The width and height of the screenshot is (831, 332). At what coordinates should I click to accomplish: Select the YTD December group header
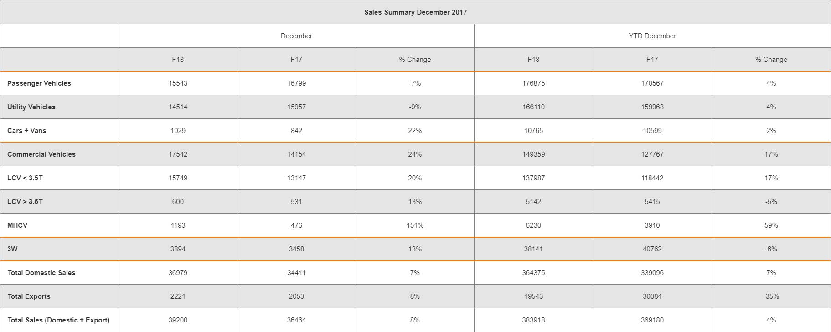652,36
